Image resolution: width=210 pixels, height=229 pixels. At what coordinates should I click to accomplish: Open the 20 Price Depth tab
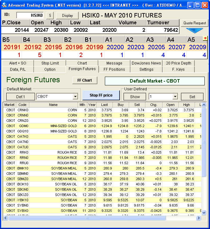point(178,63)
